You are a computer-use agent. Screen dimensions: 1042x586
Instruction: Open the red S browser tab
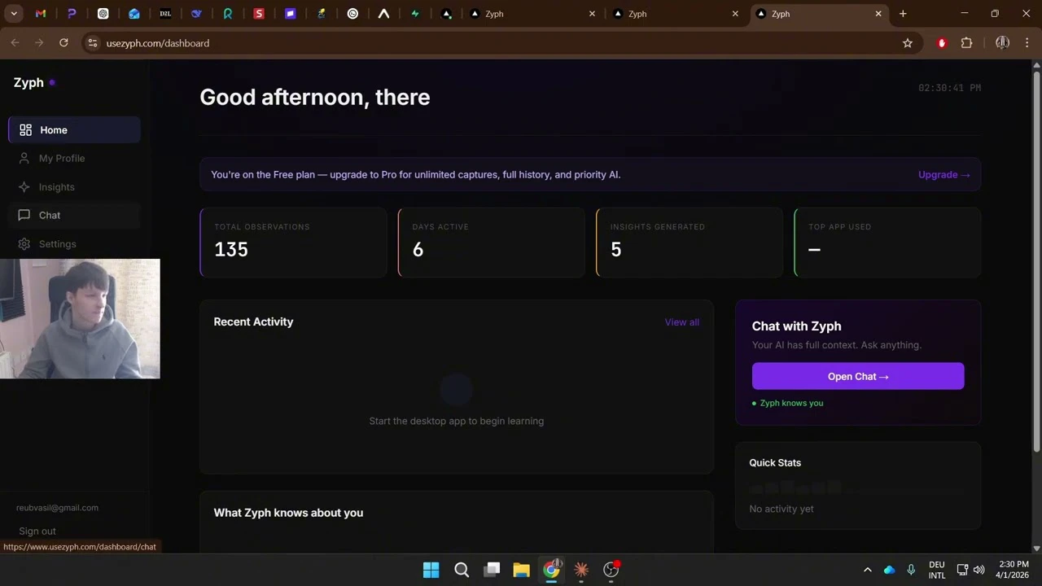(259, 14)
